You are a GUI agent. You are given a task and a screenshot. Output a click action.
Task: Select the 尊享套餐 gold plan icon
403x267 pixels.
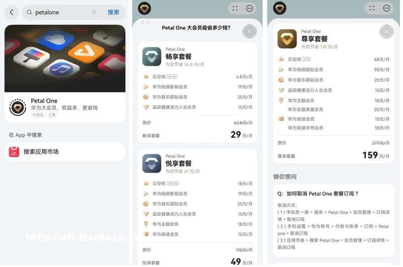[x=287, y=39]
